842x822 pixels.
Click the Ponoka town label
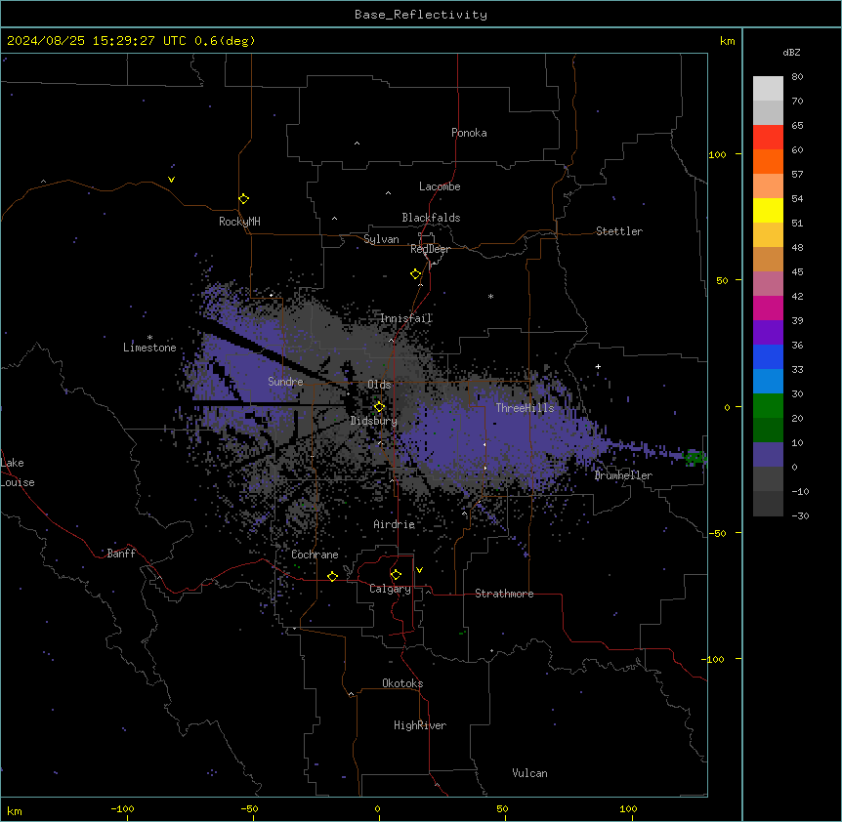pyautogui.click(x=469, y=133)
